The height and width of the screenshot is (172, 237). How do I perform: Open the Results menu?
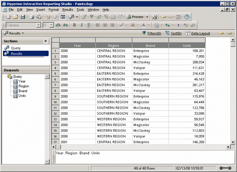tap(67, 10)
